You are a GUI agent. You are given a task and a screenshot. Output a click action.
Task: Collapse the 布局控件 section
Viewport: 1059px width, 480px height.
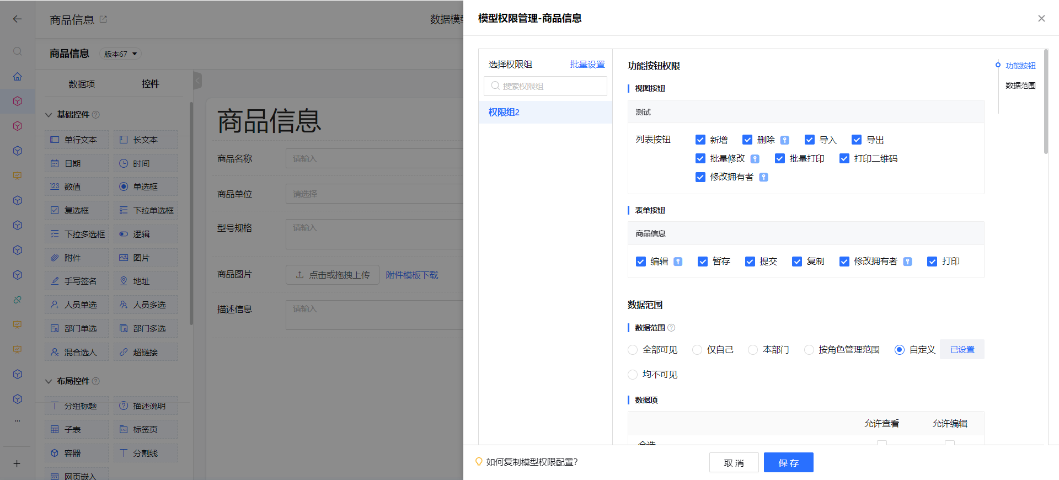tap(49, 381)
